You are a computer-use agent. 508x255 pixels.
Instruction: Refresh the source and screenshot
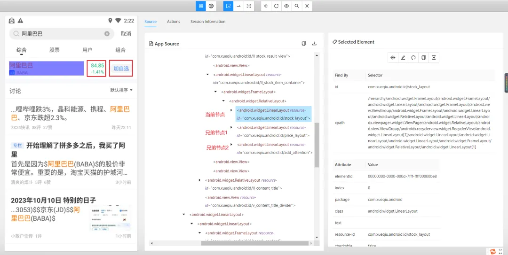pos(276,6)
